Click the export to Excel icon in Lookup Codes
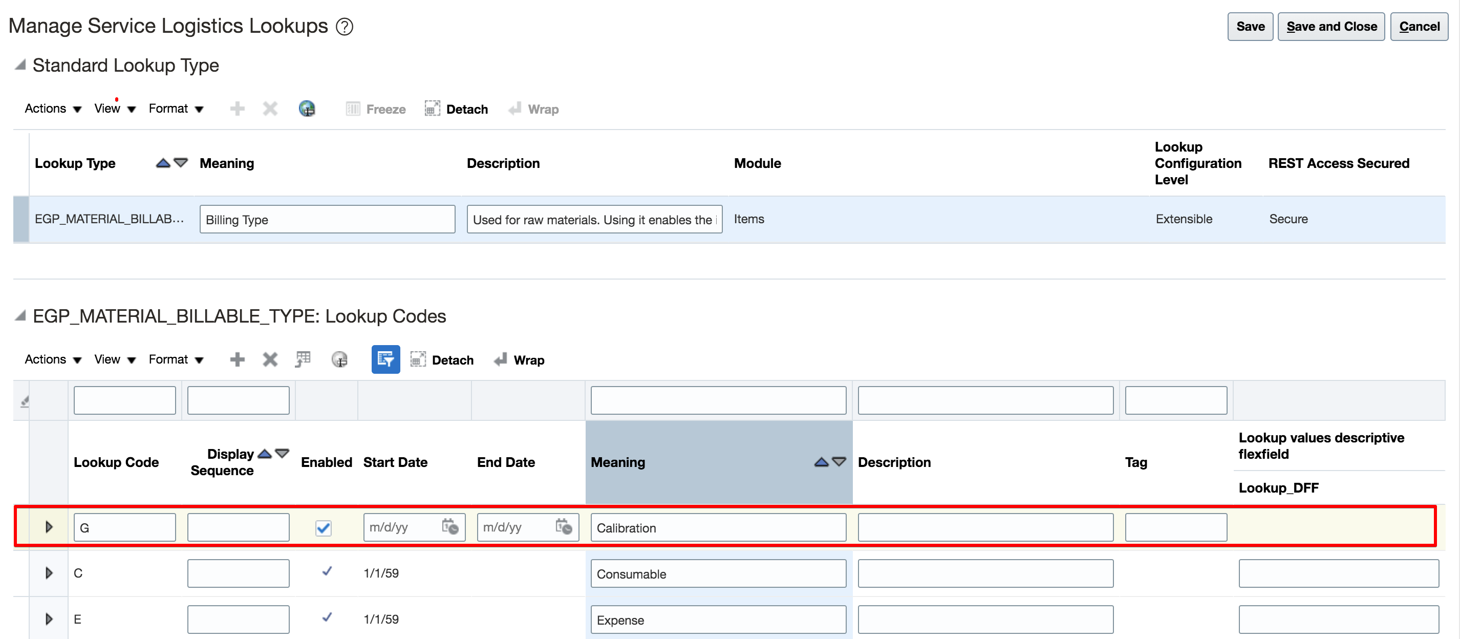1460x639 pixels. (x=303, y=359)
